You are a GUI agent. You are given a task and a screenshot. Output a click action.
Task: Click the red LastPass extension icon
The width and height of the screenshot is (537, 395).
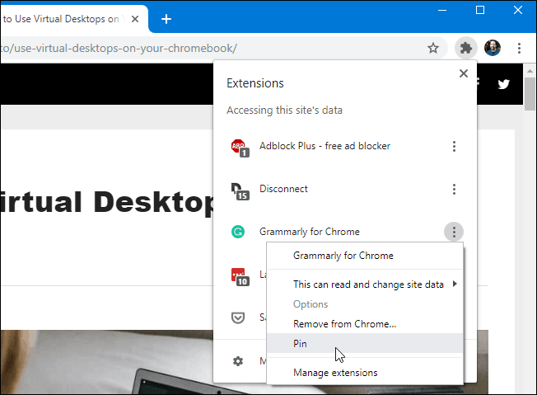pos(240,277)
